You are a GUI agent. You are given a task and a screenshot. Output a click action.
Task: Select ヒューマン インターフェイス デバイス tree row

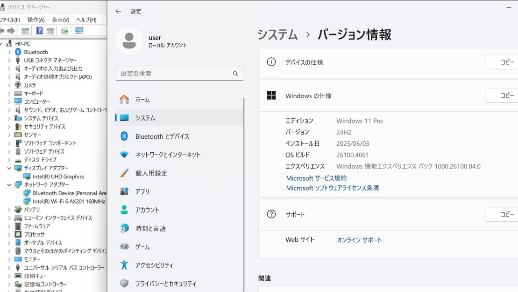[x=58, y=217]
